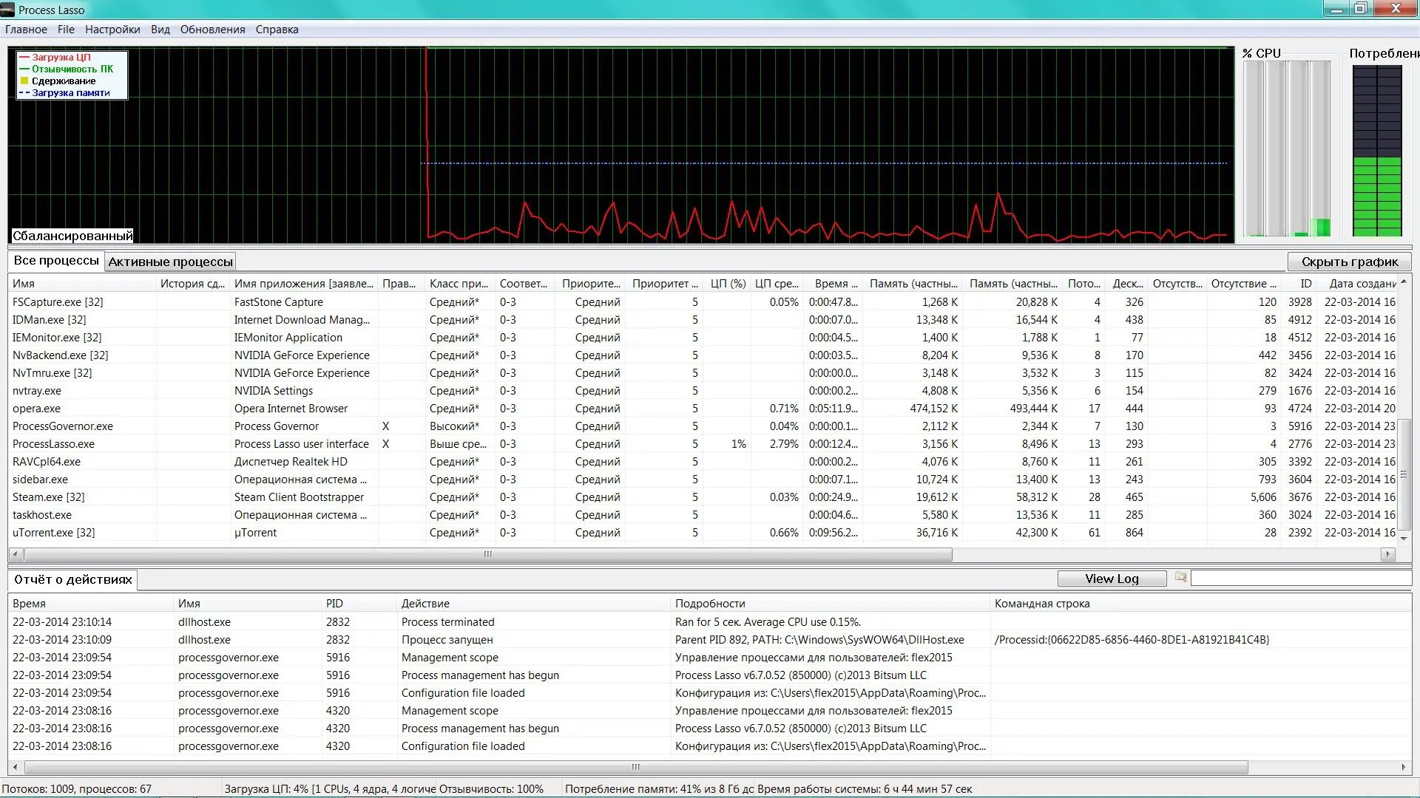Click the Сбалансированный power plan label
Image resolution: width=1420 pixels, height=798 pixels.
coord(72,236)
